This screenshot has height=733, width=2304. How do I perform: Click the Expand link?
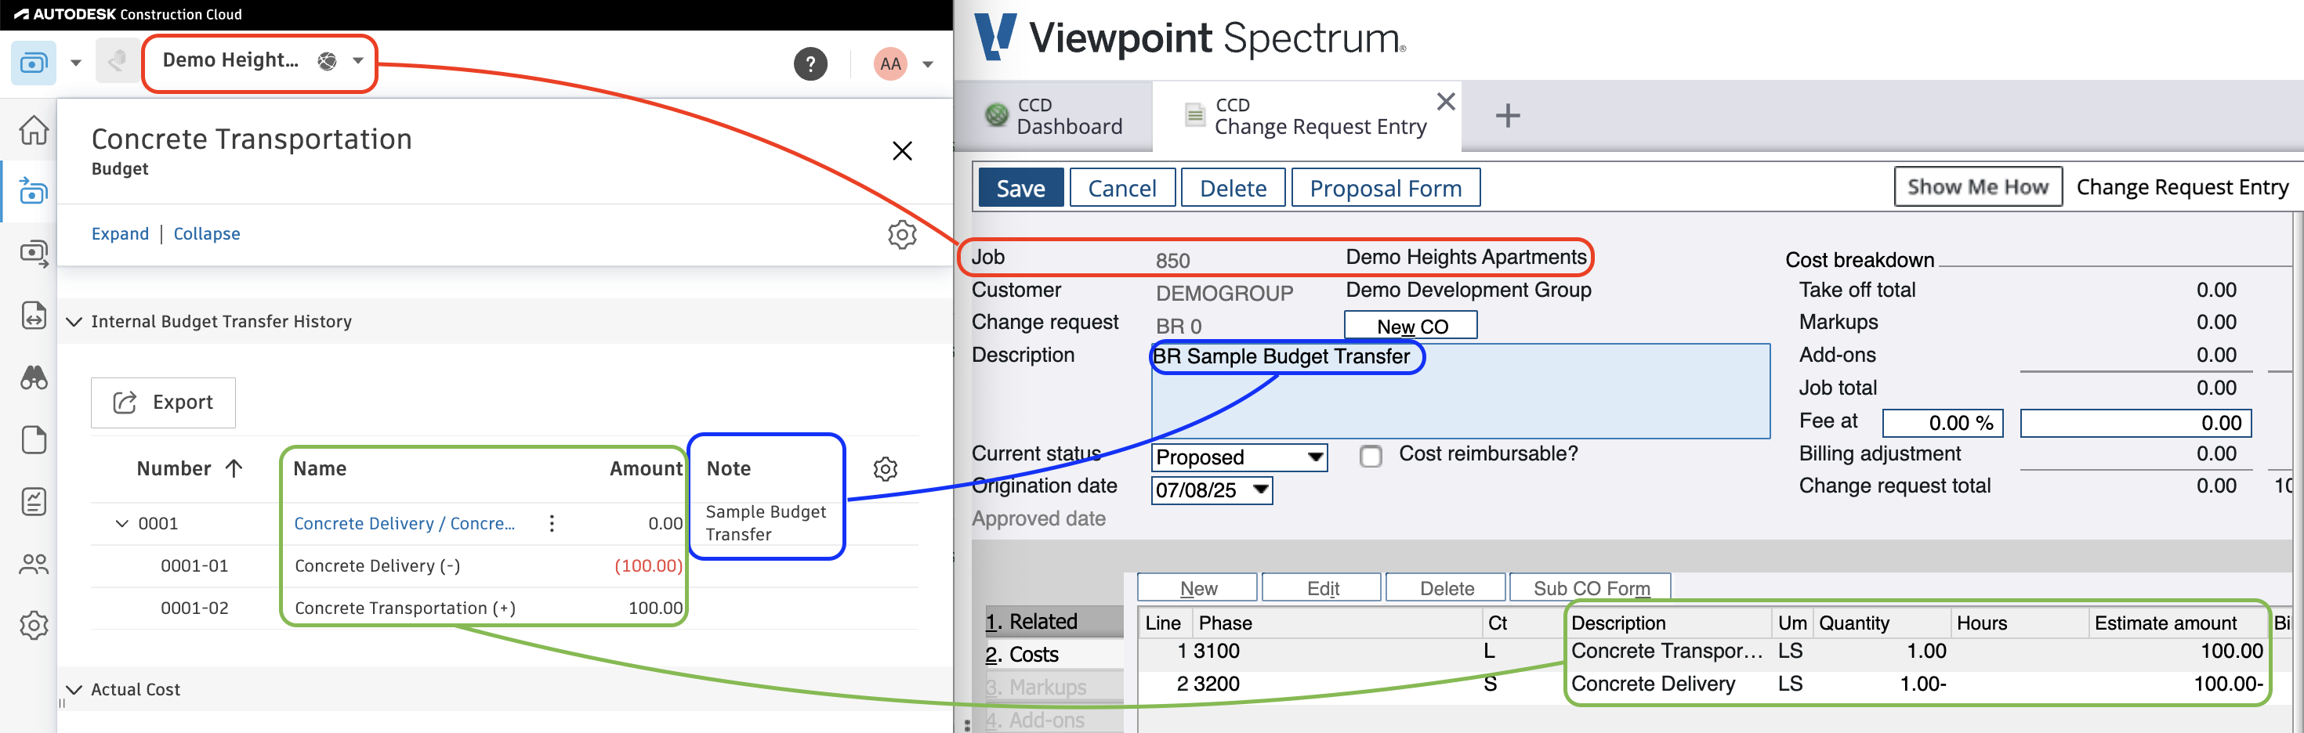(x=120, y=233)
